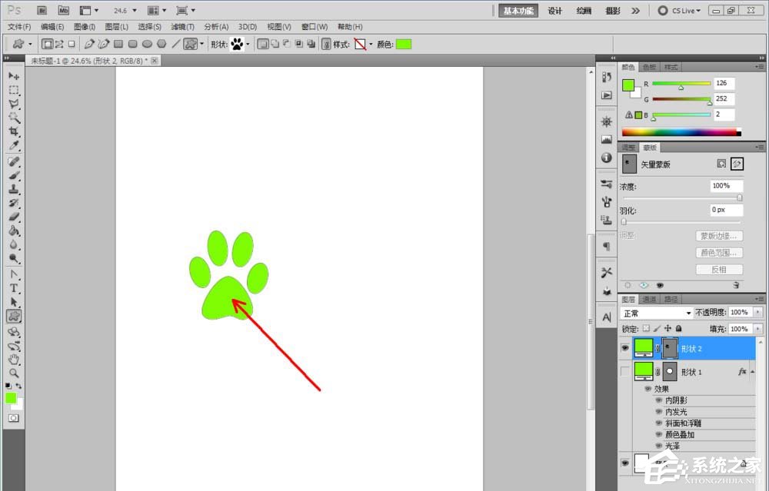Select the Brush tool
The height and width of the screenshot is (491, 769).
[x=14, y=175]
